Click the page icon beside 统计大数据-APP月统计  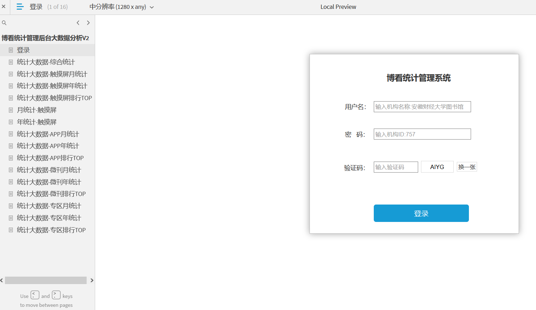coord(11,134)
